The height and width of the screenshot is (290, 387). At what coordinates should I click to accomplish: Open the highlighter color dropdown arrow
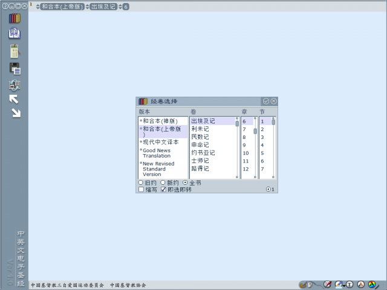click(344, 286)
